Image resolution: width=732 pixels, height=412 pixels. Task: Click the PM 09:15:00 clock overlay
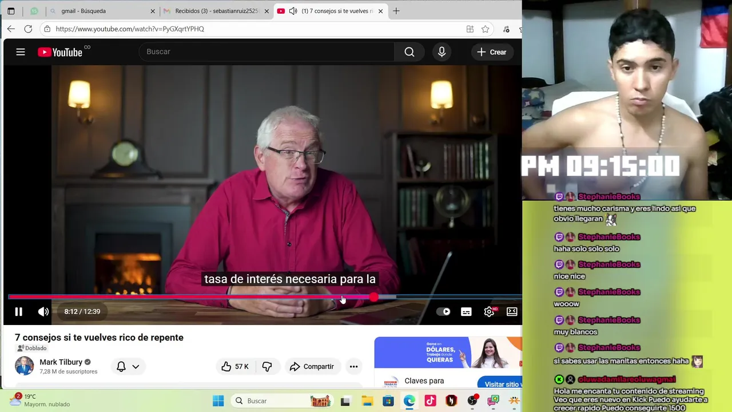click(x=600, y=167)
